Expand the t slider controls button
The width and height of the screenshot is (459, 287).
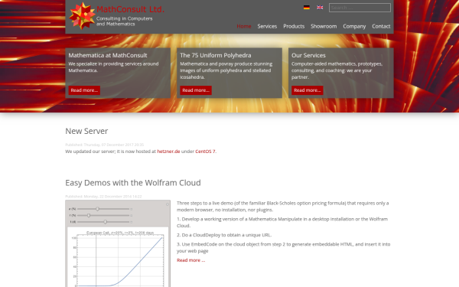point(132,222)
